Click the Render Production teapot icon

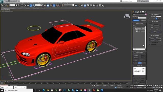[x=103, y=5]
